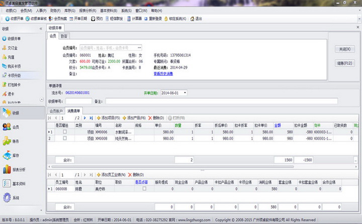The image size is (362, 224).
Task: Select 打包转卡 in the left sidebar
Action: 12,85
